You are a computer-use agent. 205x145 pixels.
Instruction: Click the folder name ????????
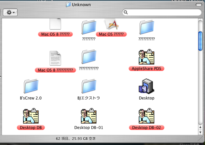[x=89, y=39]
